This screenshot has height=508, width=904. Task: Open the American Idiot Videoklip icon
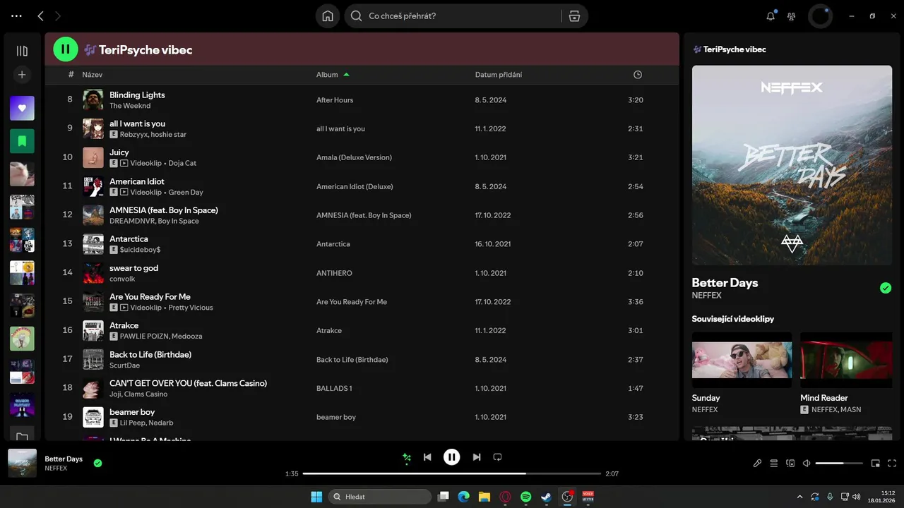point(124,192)
